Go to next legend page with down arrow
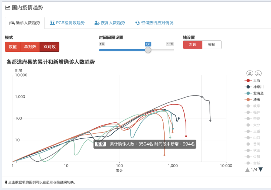The width and height of the screenshot is (271, 190). point(261,170)
